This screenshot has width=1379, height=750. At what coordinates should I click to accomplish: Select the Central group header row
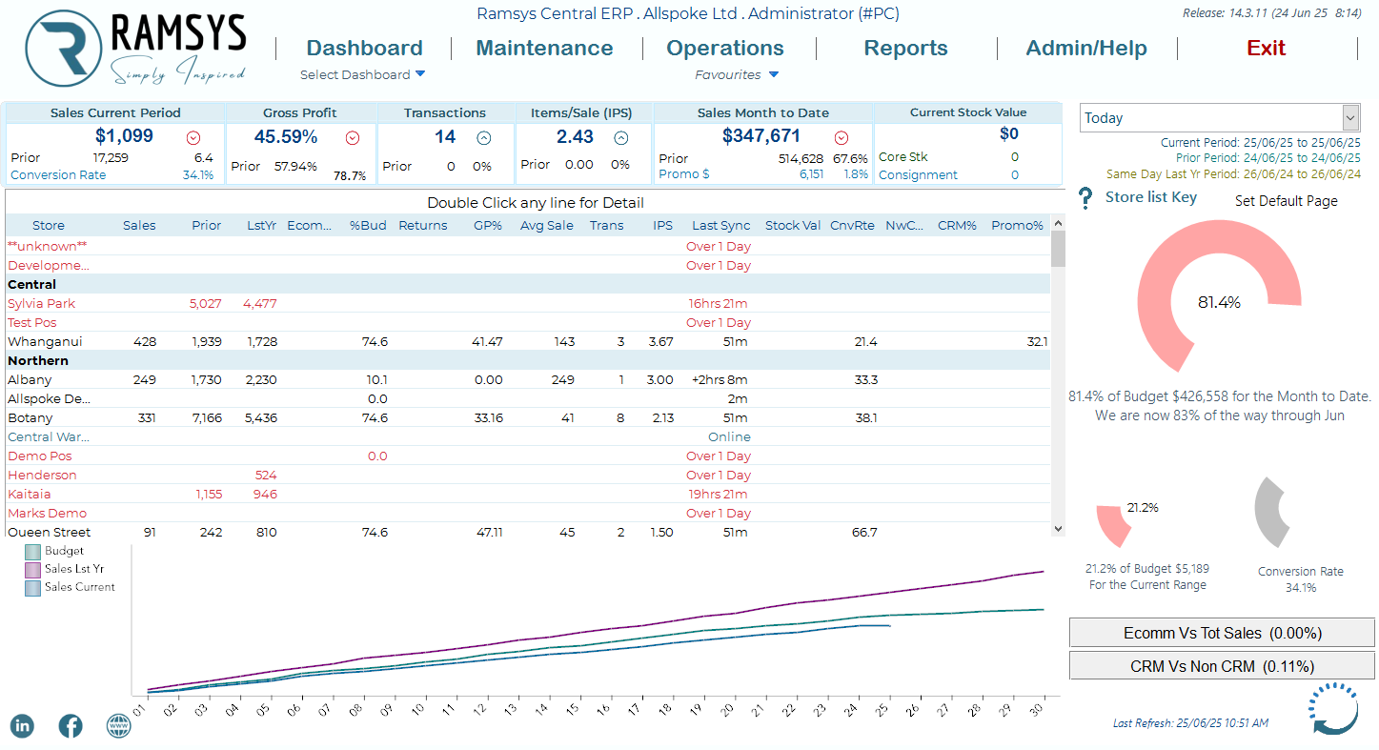pyautogui.click(x=528, y=284)
